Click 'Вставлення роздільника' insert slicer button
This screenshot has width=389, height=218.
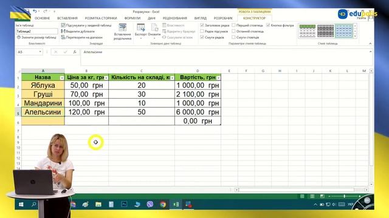[x=122, y=31]
